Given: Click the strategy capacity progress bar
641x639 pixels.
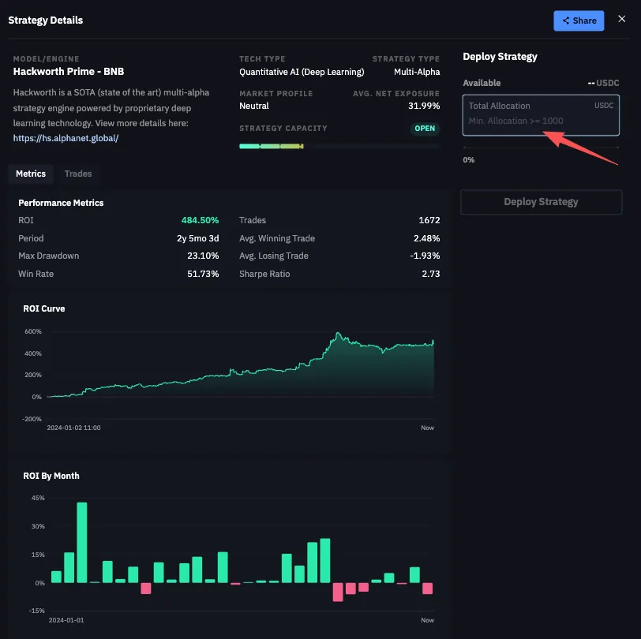Looking at the screenshot, I should click(339, 146).
